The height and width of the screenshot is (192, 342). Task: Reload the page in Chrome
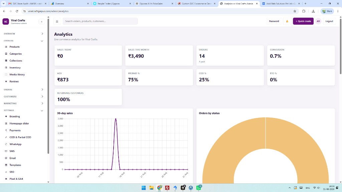point(17,11)
